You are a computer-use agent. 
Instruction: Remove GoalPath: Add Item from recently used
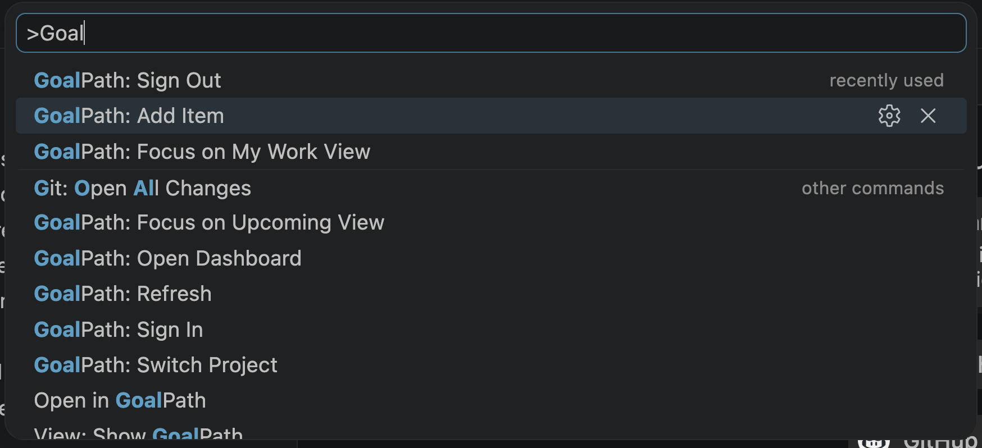click(928, 116)
